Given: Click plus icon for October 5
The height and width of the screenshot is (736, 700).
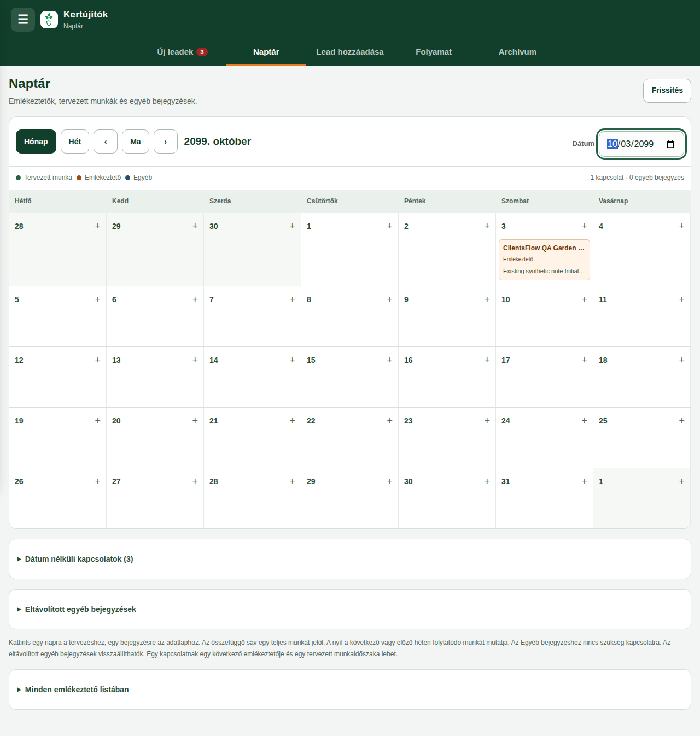Looking at the screenshot, I should point(98,299).
